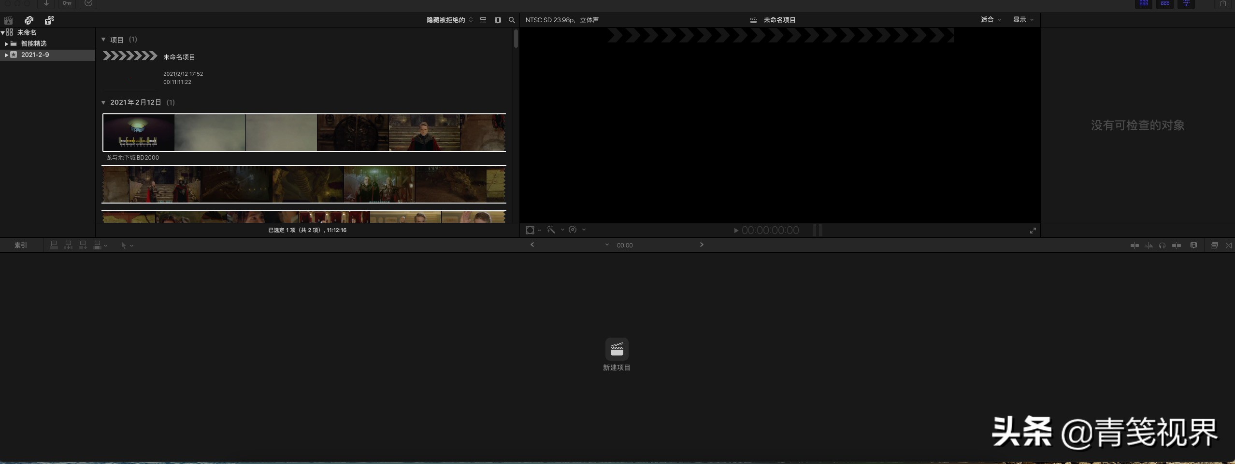
Task: Click the share export icon
Action: click(1223, 4)
